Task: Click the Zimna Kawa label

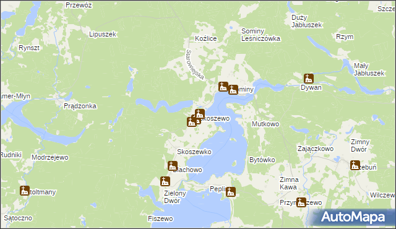Action: pos(289,183)
